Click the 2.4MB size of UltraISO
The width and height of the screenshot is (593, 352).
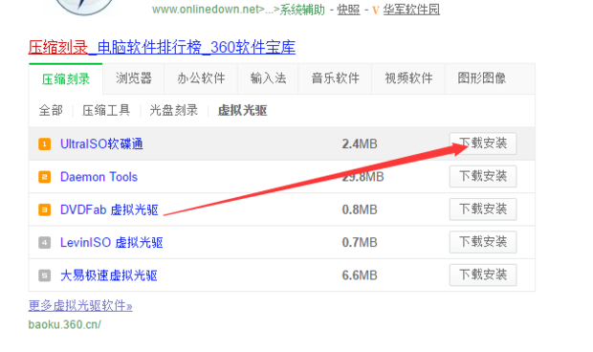click(360, 144)
